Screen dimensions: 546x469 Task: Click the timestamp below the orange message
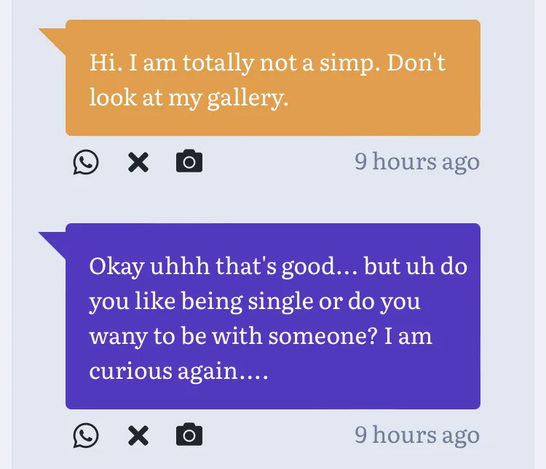click(416, 161)
